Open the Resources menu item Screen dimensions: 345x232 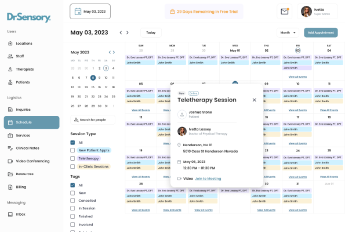(21, 174)
